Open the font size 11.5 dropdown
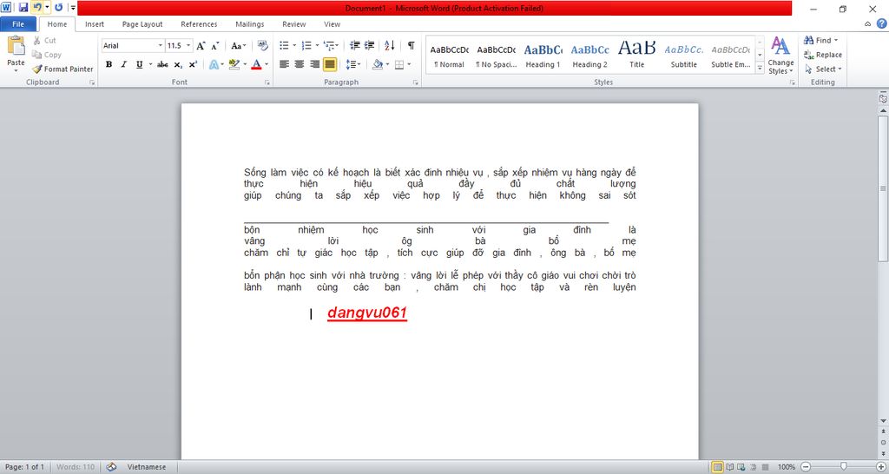This screenshot has width=889, height=474. tap(188, 45)
